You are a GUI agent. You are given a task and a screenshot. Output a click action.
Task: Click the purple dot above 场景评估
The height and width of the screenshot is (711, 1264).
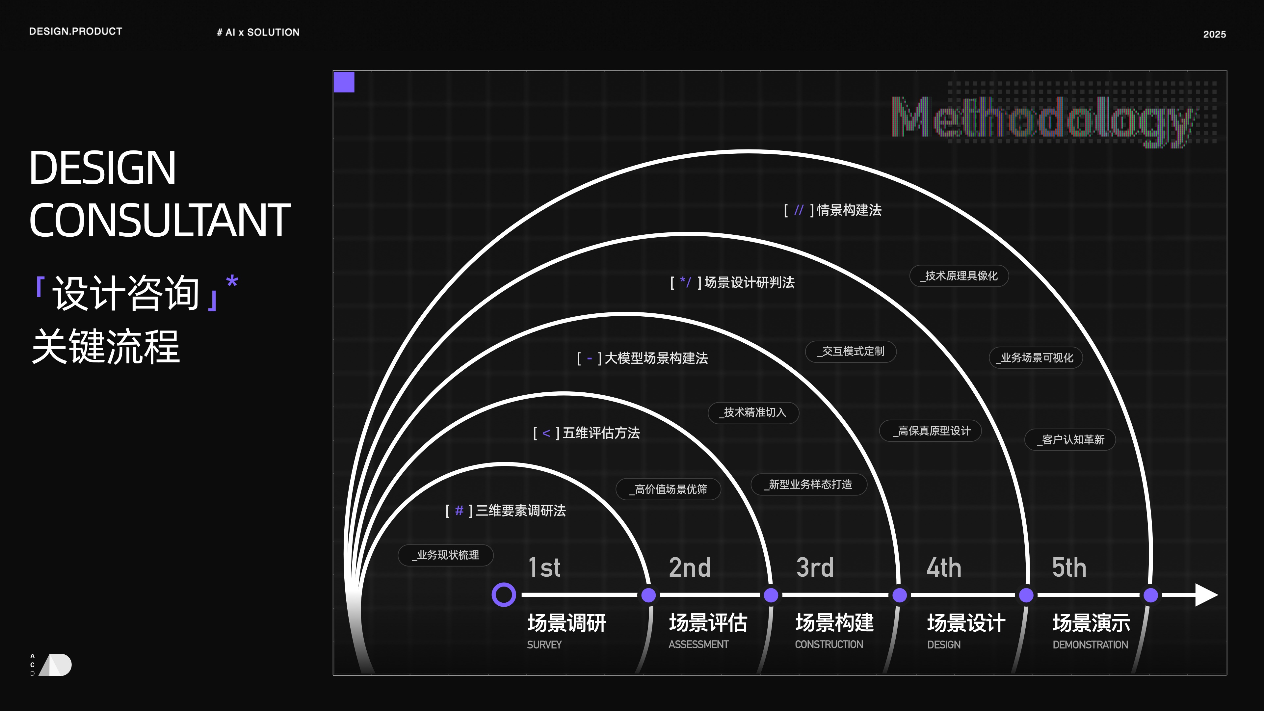pos(649,595)
